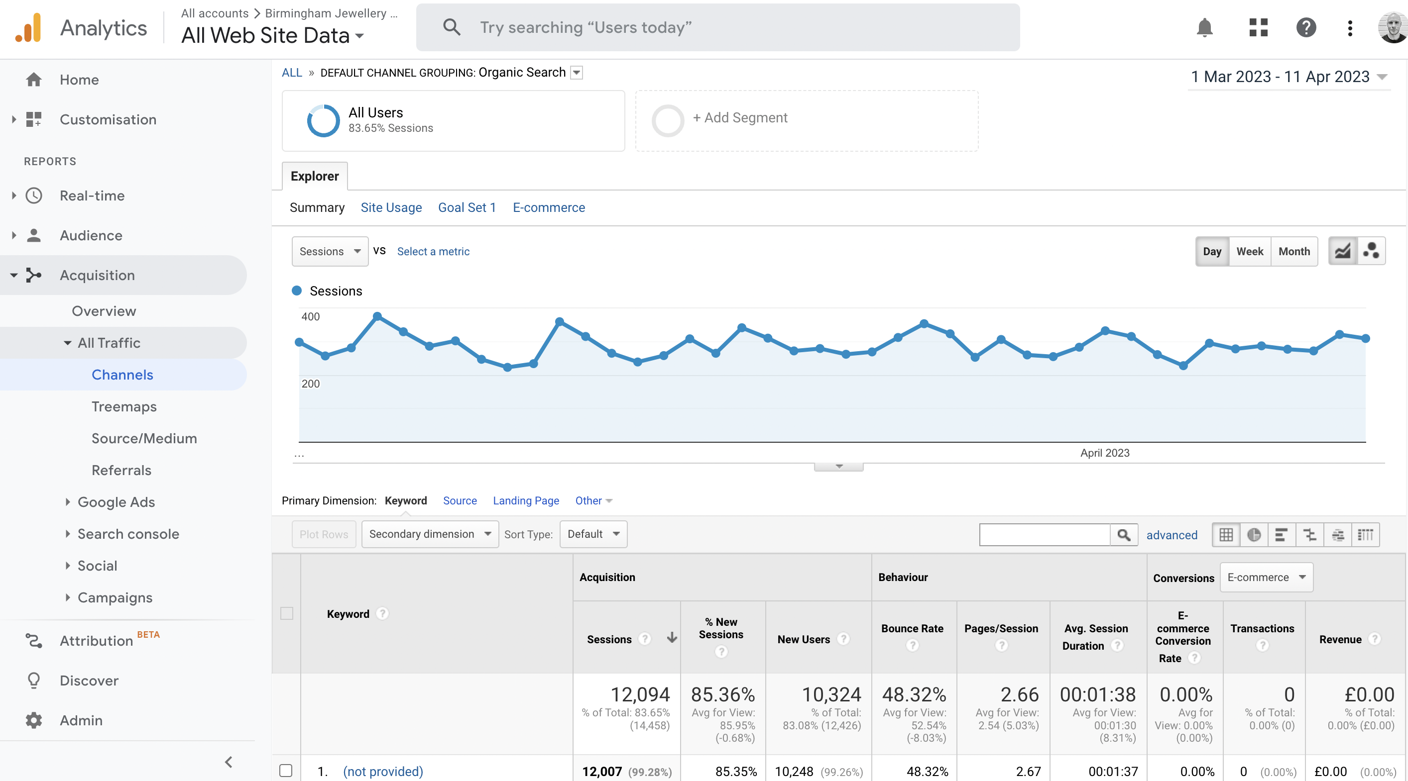Click the help question mark icon
The width and height of the screenshot is (1408, 781).
point(1307,26)
